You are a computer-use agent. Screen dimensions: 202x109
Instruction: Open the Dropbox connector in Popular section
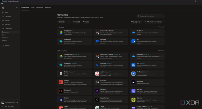click(111, 41)
